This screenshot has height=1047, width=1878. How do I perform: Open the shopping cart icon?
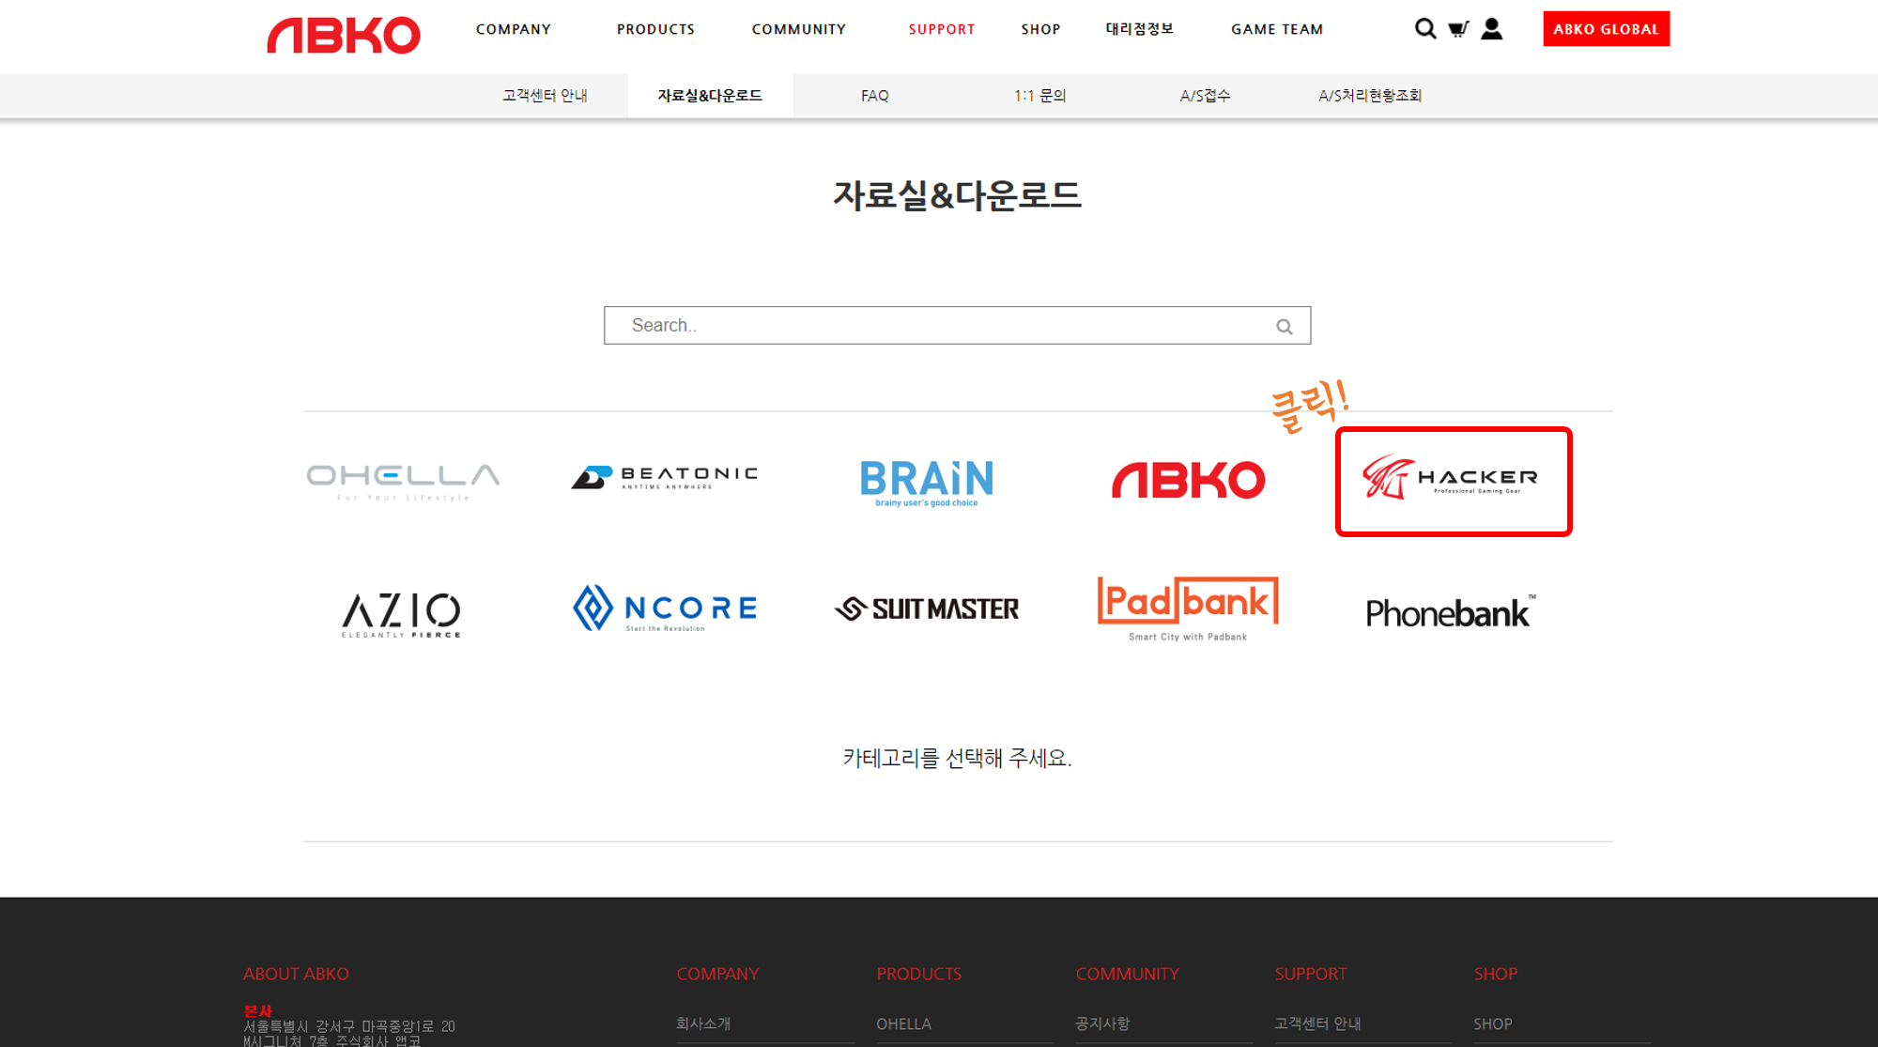(1458, 29)
